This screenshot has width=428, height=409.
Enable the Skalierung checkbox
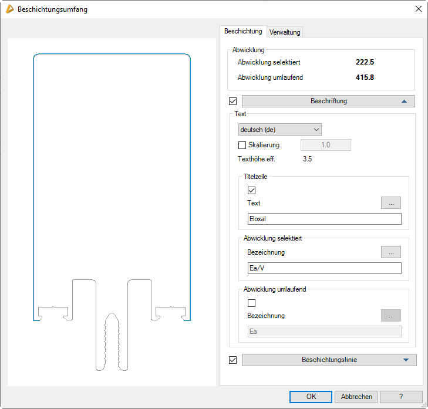[242, 145]
